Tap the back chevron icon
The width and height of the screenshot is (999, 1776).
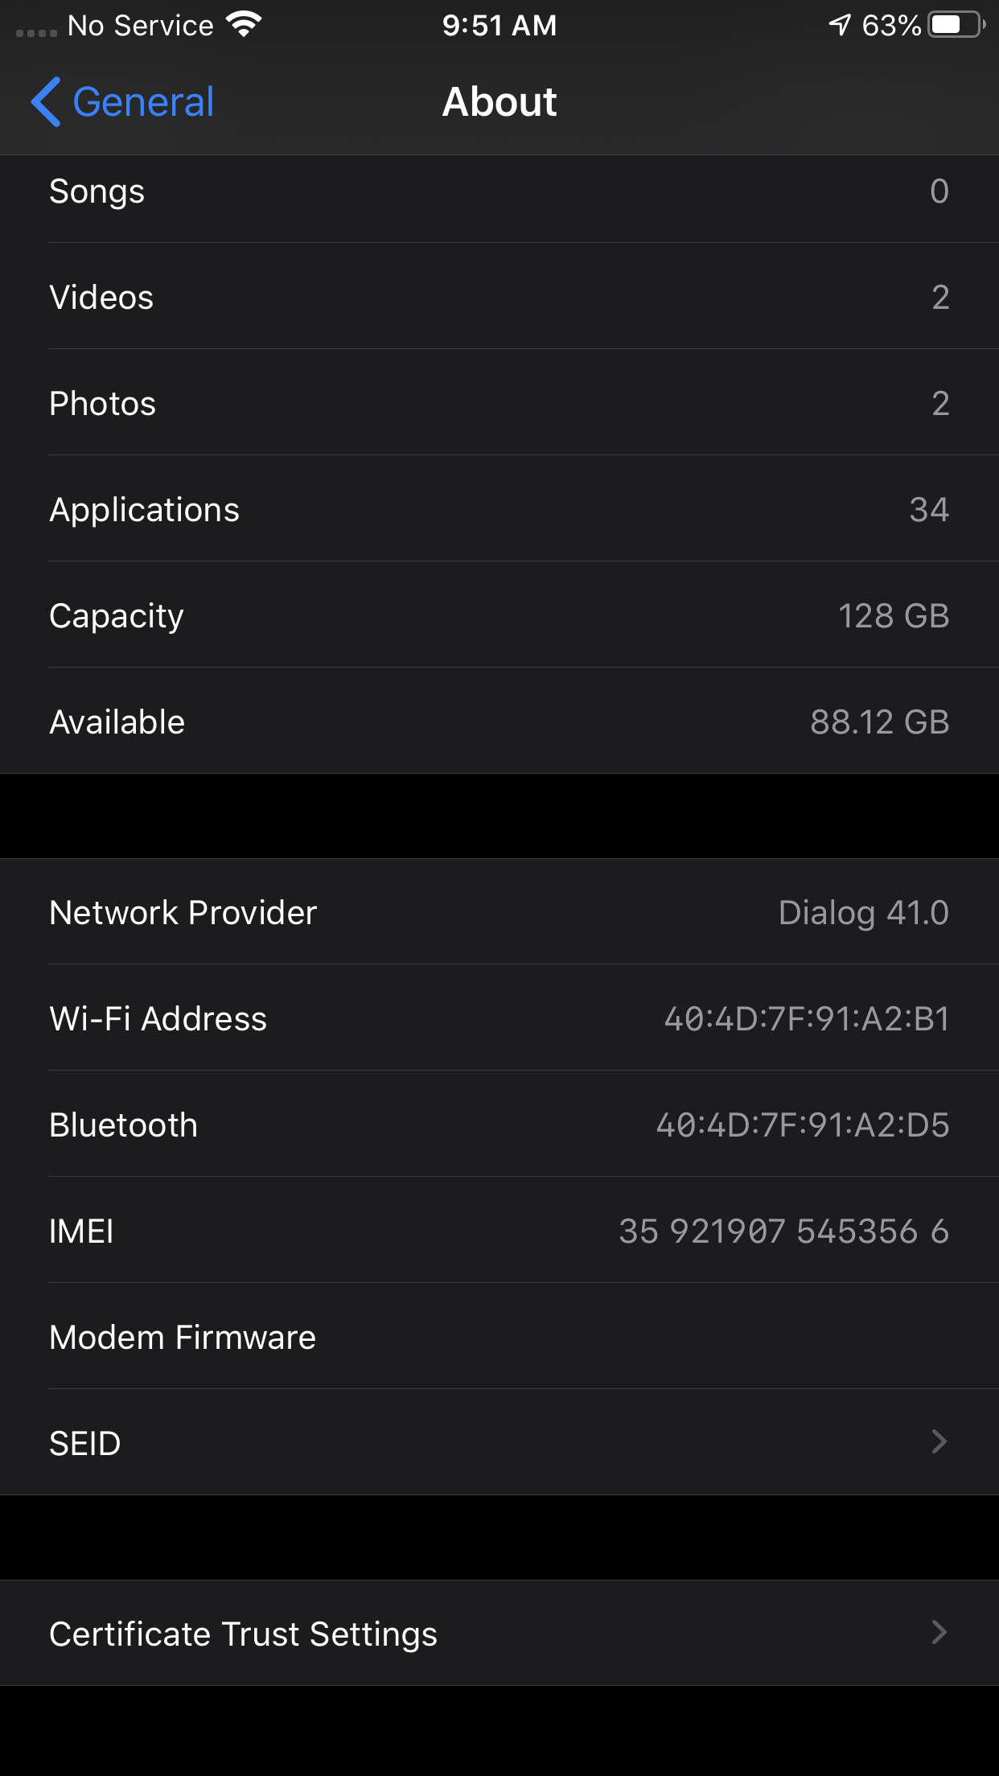click(46, 102)
